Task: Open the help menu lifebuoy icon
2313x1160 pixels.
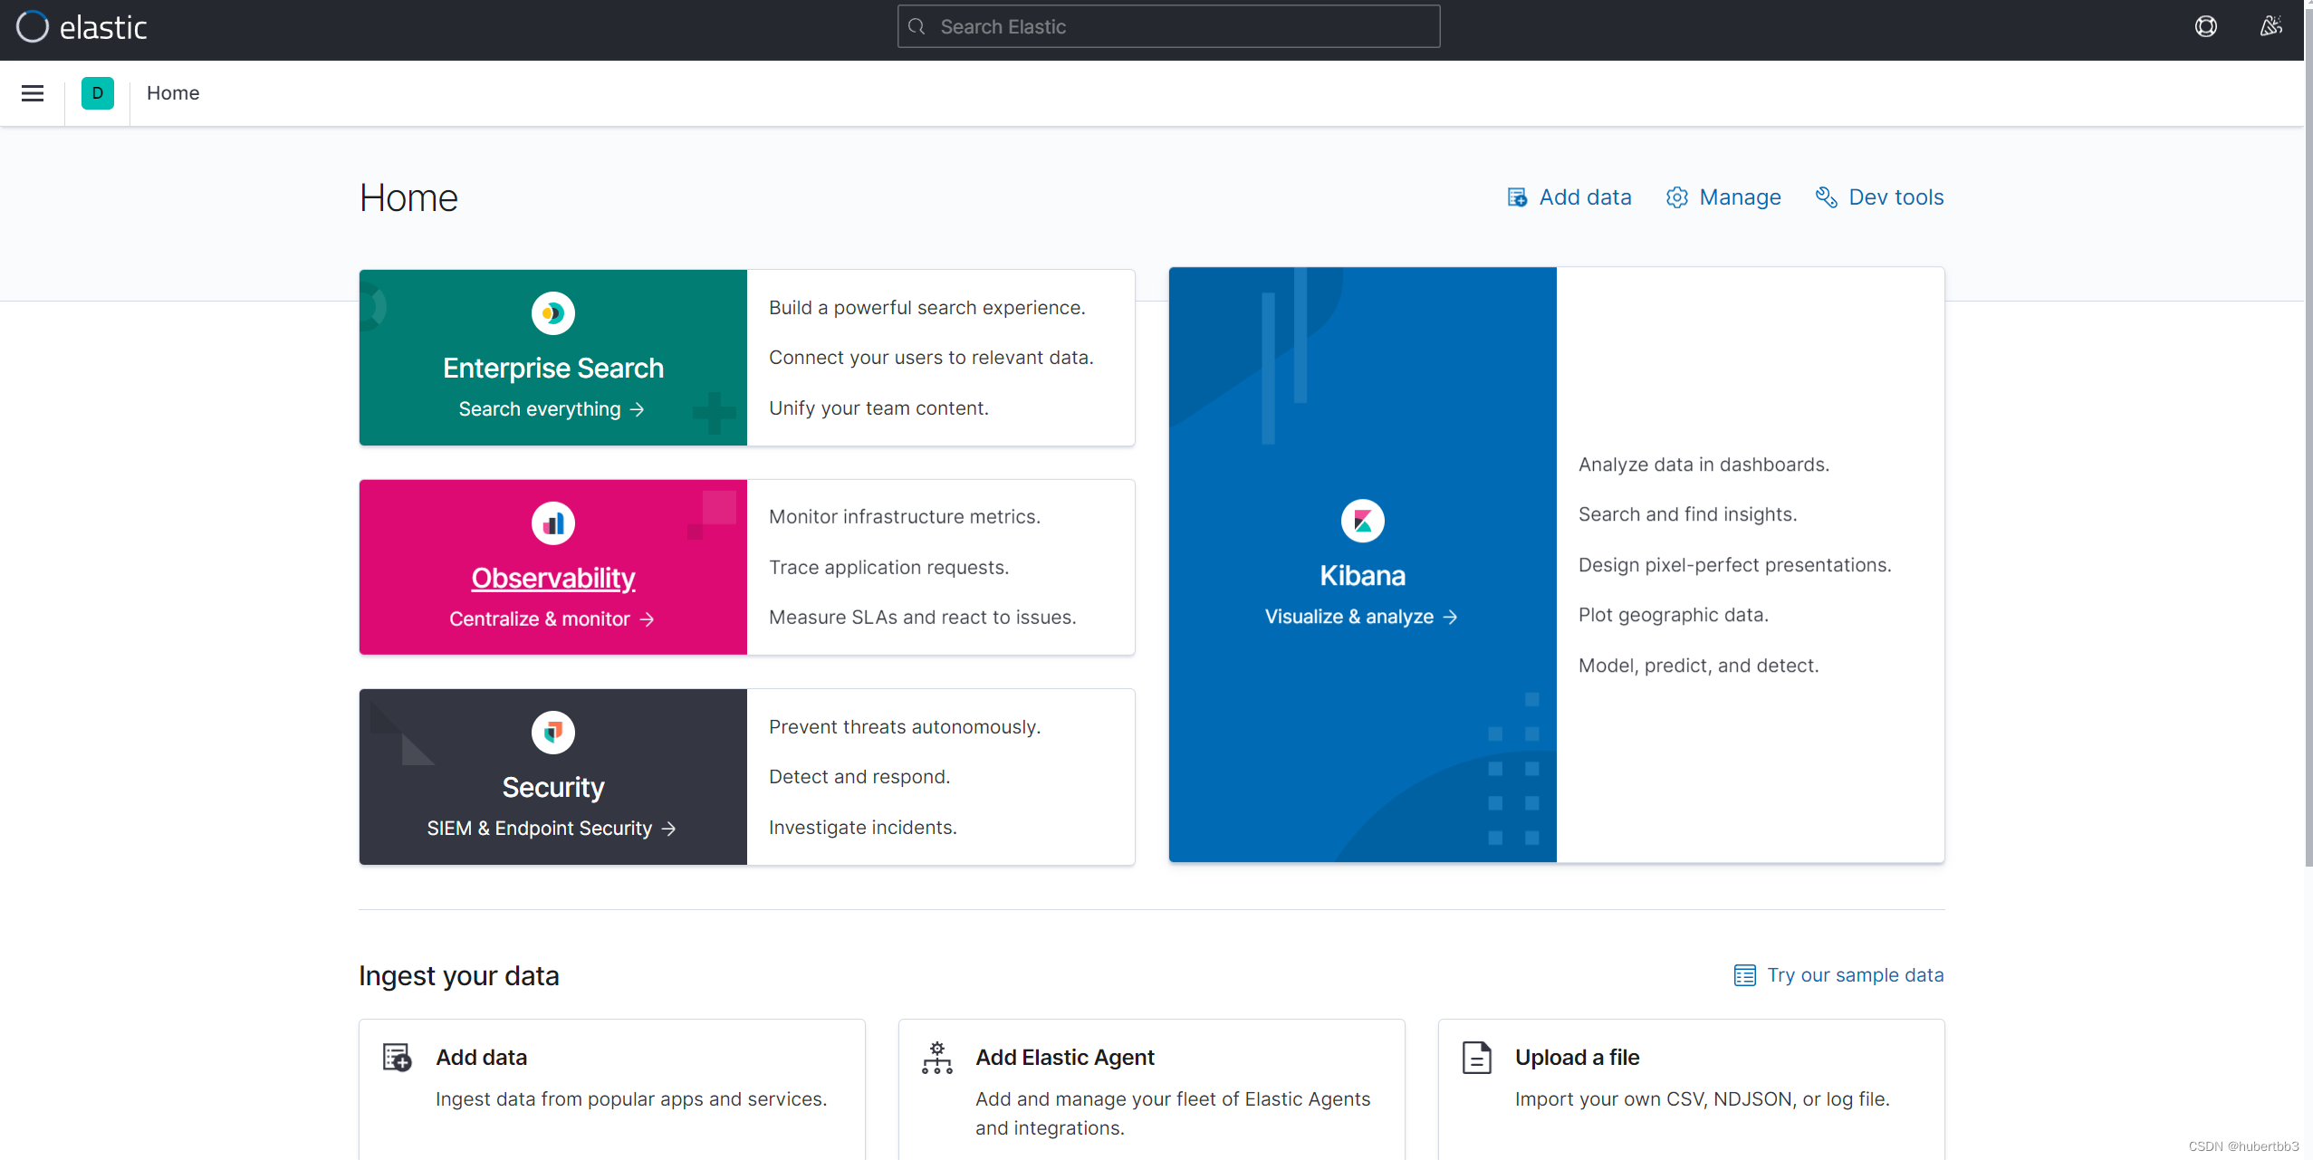Action: (2205, 27)
